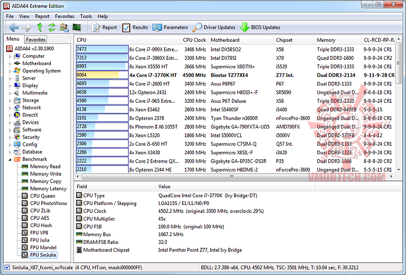
Task: Click the Refresh toolbar icon
Action: tap(52, 27)
